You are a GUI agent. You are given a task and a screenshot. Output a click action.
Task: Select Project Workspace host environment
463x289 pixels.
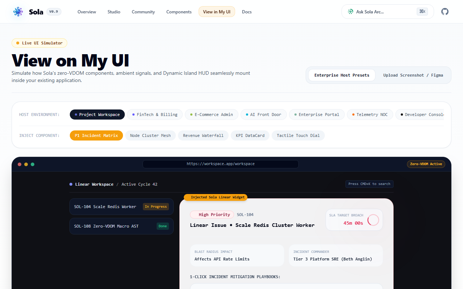point(97,115)
